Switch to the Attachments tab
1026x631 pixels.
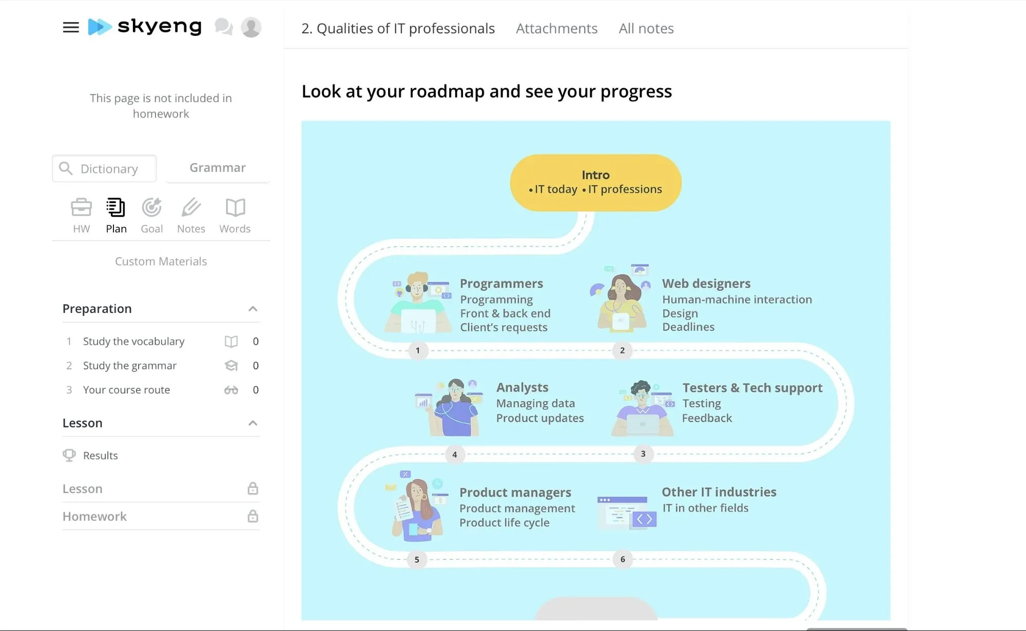click(556, 28)
